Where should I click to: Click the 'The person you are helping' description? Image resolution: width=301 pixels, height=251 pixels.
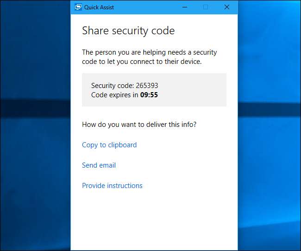coord(150,57)
